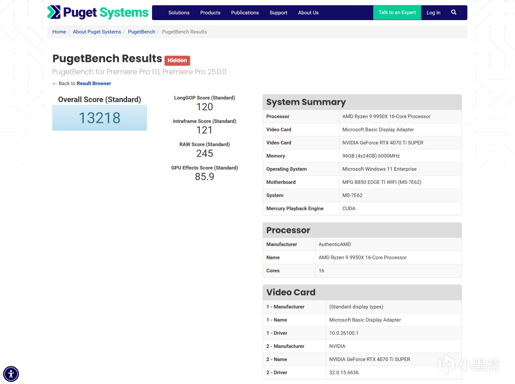Click the PugetBench Results breadcrumb text

click(184, 32)
